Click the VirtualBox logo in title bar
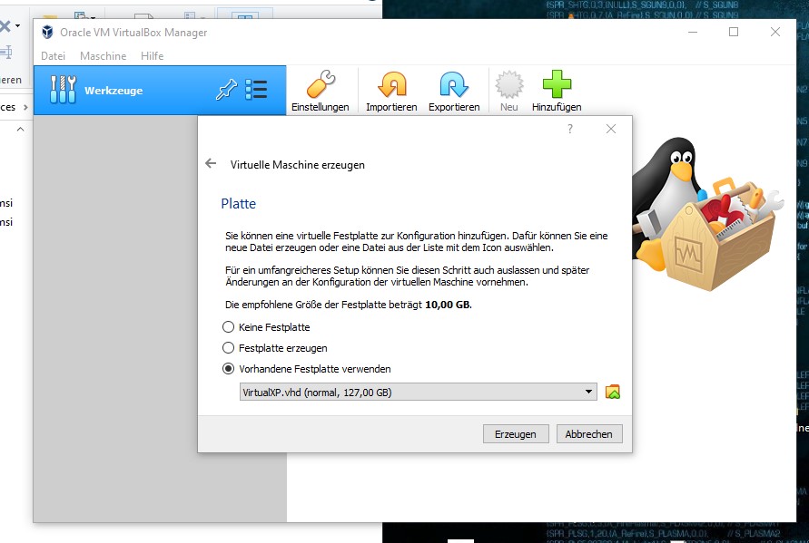The width and height of the screenshot is (809, 543). [x=47, y=32]
